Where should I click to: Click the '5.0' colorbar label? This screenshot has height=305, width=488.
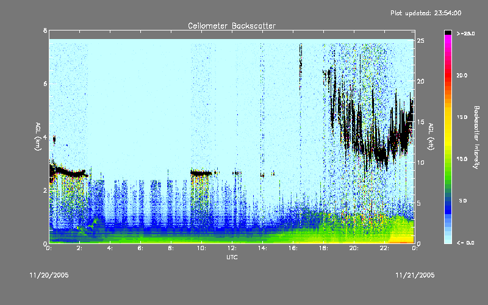463,201
